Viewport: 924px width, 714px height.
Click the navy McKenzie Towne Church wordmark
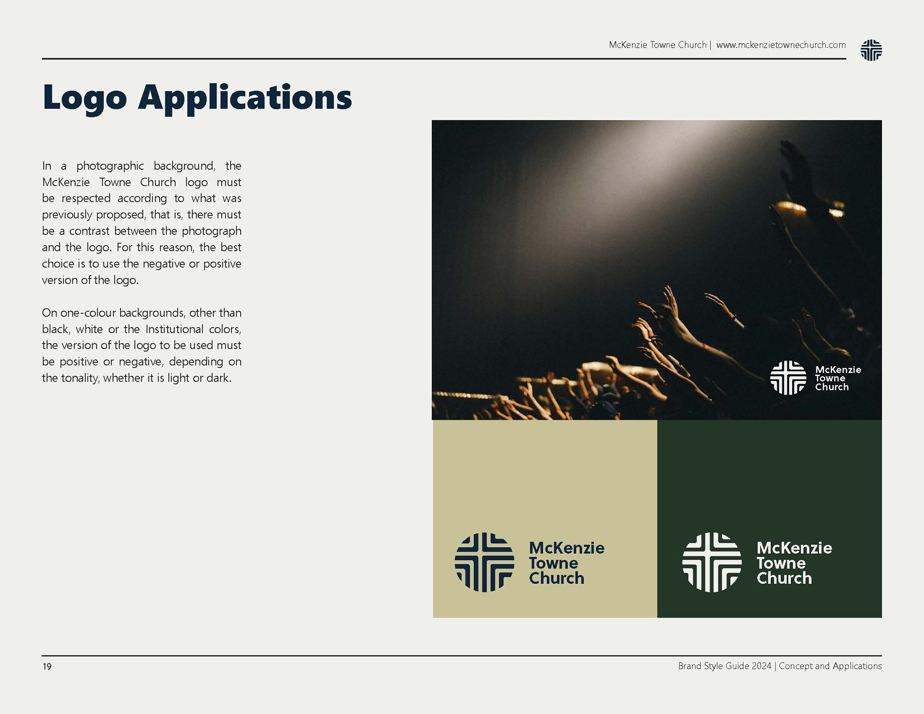[x=566, y=562]
